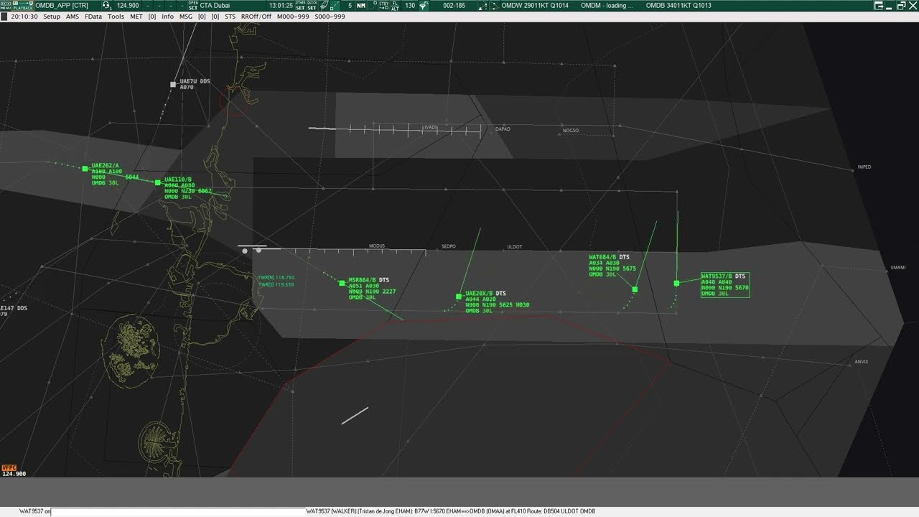
Task: Open the AMS menu
Action: [73, 16]
